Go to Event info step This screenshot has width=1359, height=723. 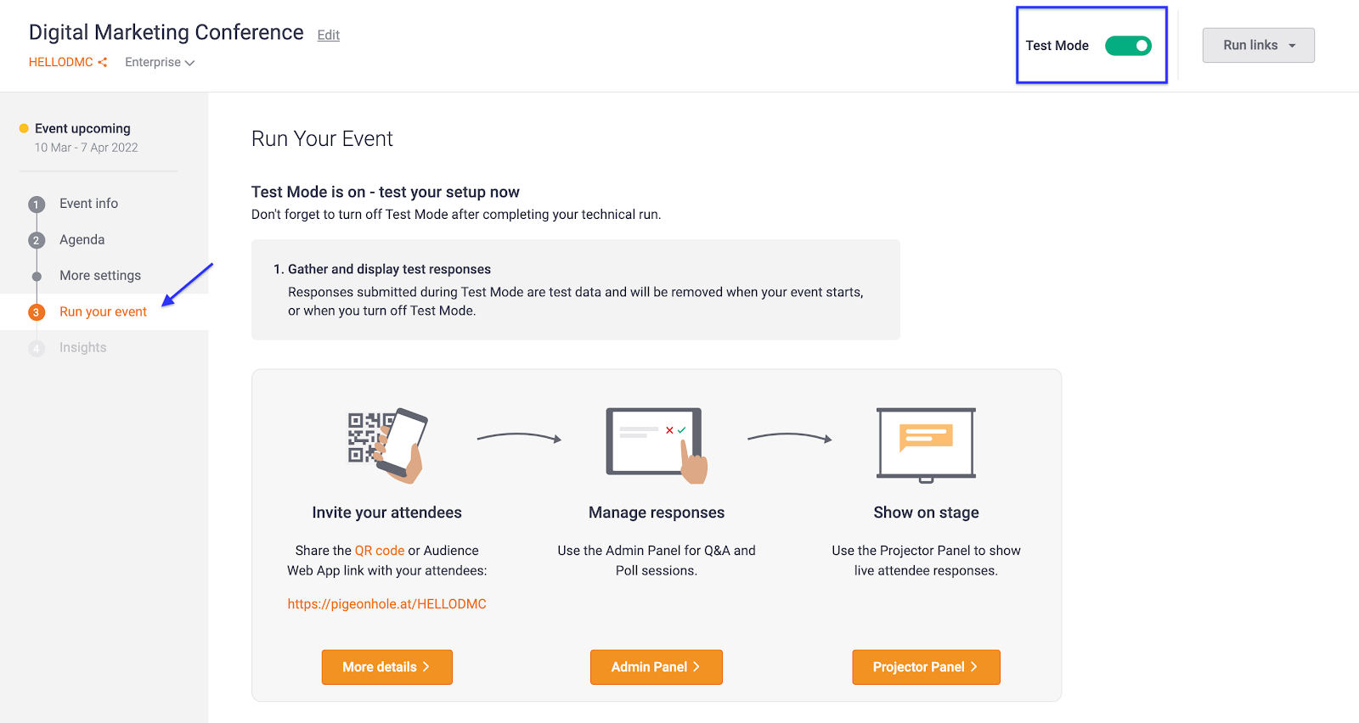(x=88, y=204)
